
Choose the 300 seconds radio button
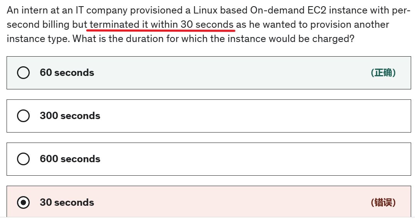24,116
